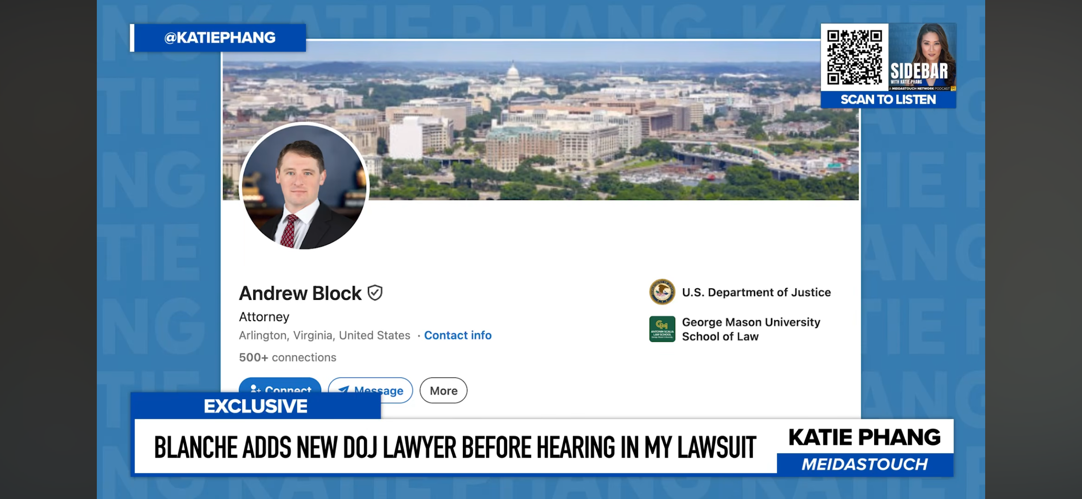The width and height of the screenshot is (1082, 499).
Task: Click the name Andrew Block
Action: tap(300, 293)
